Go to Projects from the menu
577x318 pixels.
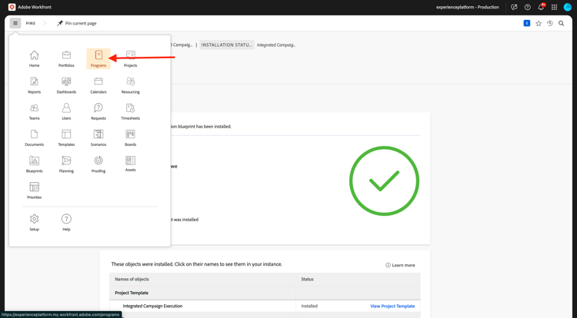point(130,58)
